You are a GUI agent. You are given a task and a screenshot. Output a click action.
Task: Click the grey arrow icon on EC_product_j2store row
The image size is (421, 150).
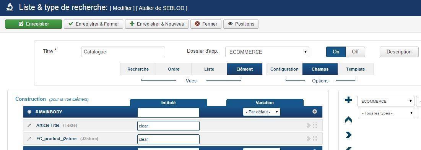(309, 139)
